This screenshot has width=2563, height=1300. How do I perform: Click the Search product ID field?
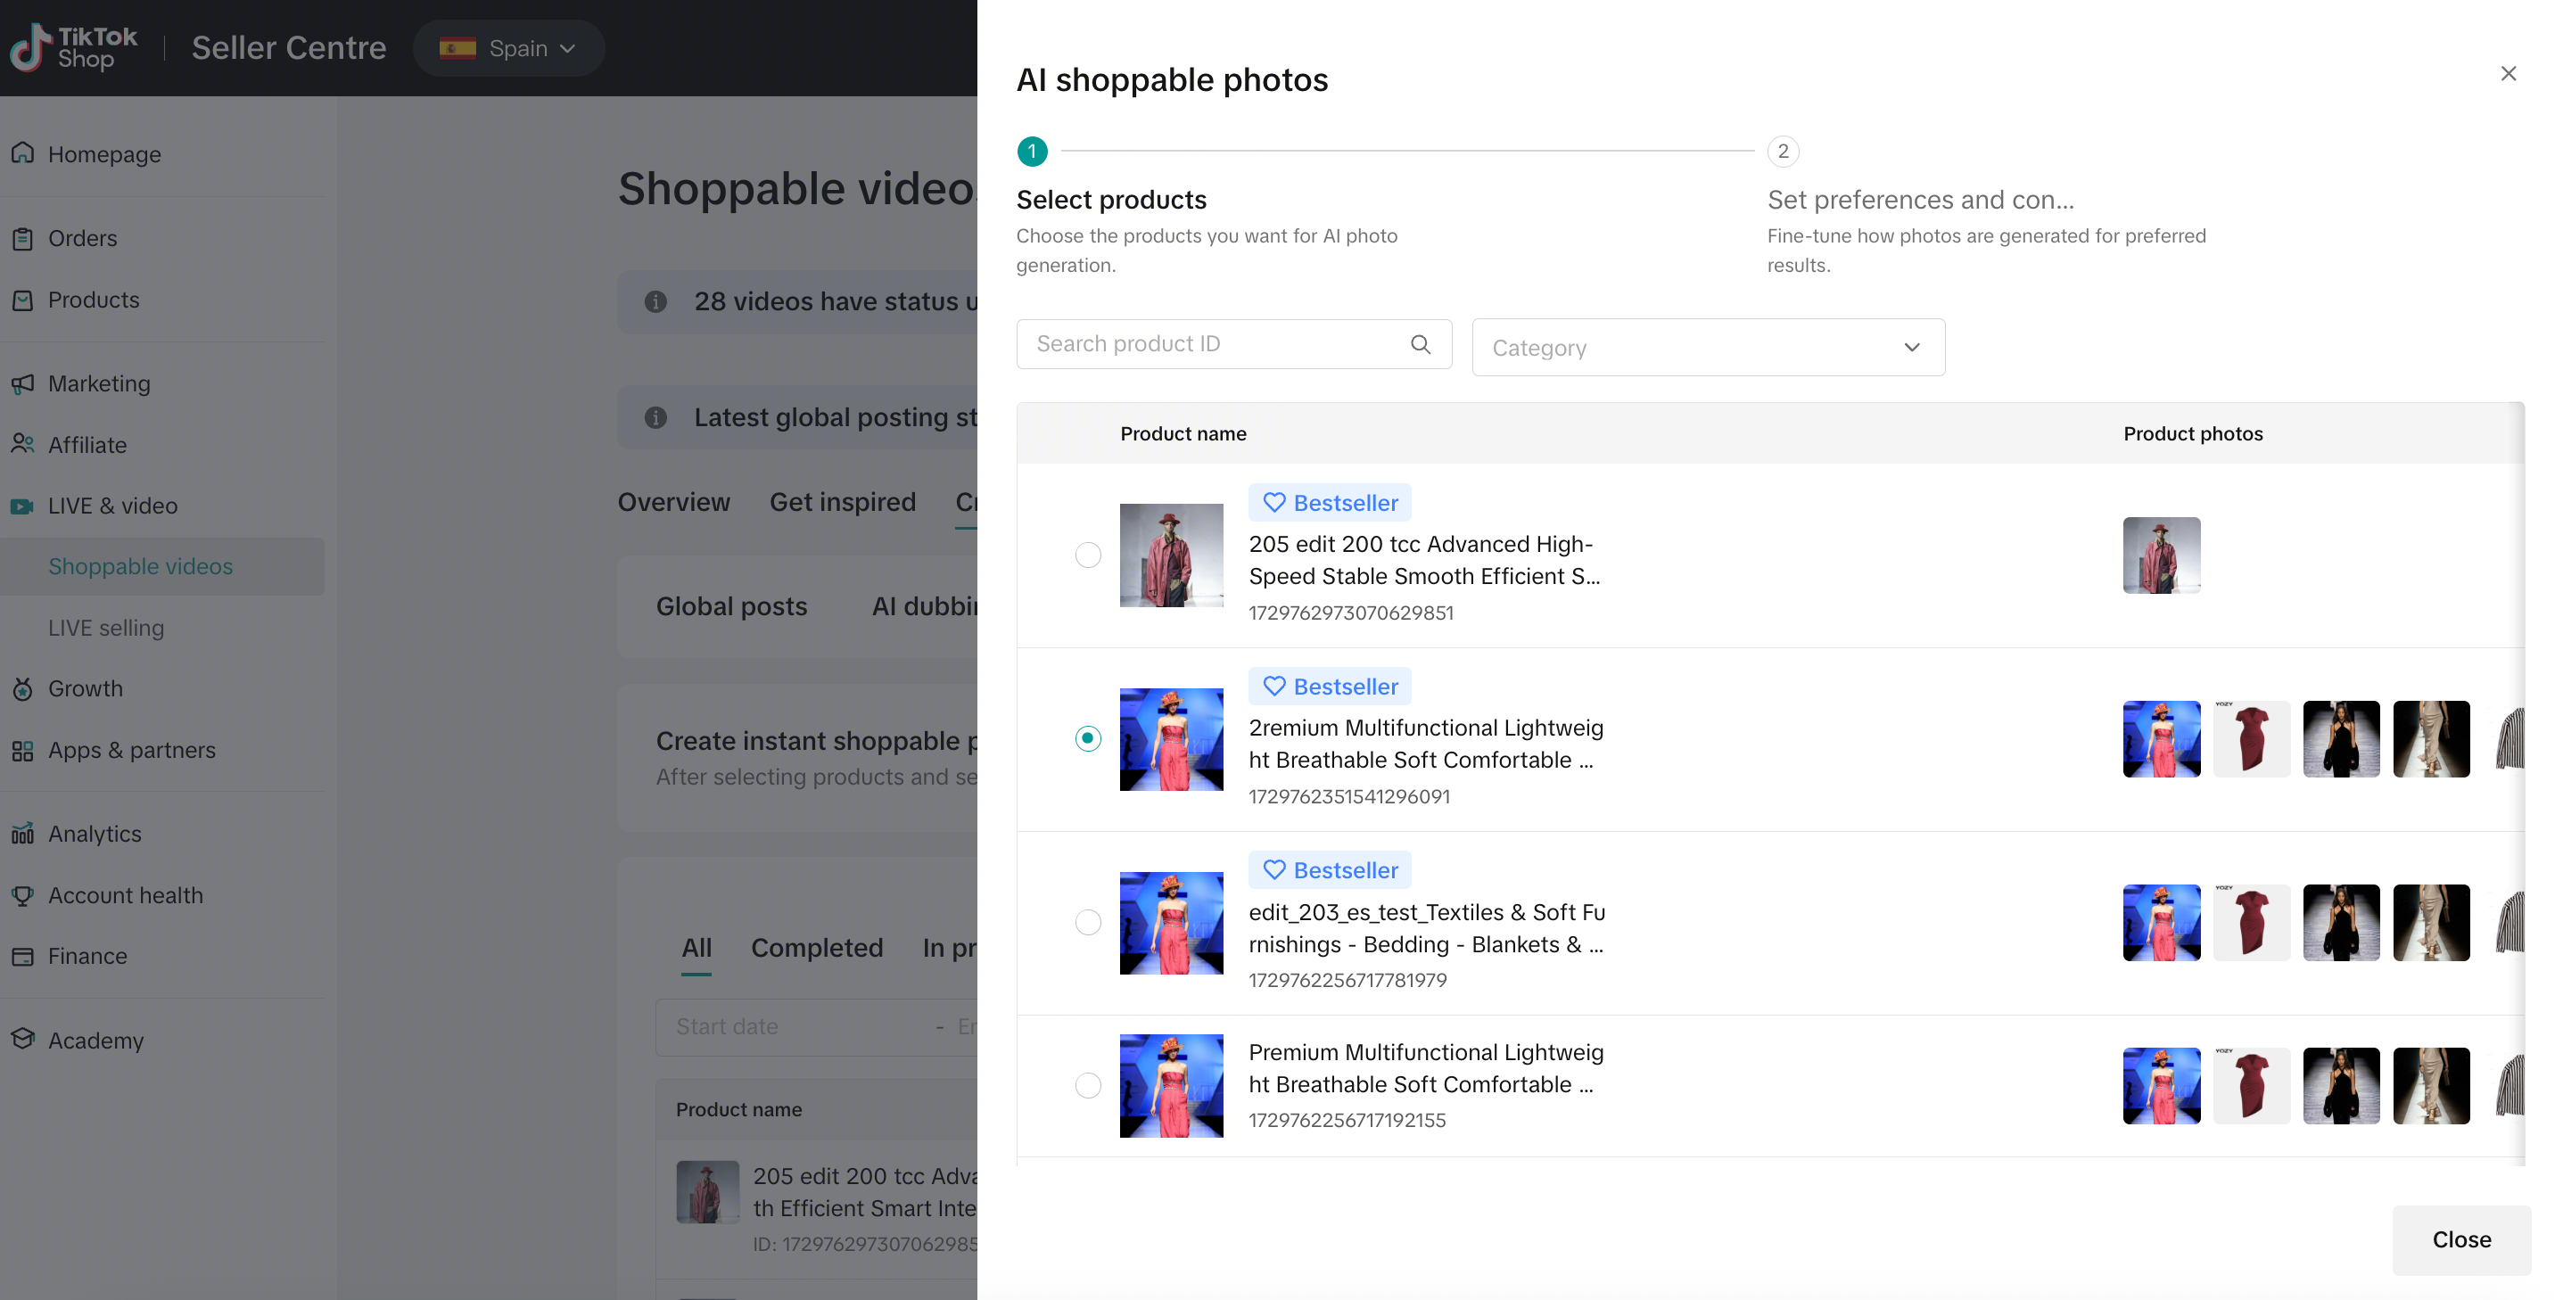point(1214,344)
